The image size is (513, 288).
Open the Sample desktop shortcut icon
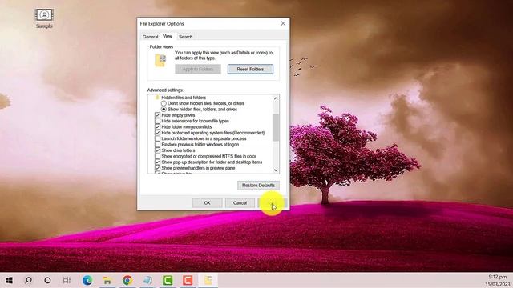coord(44,18)
